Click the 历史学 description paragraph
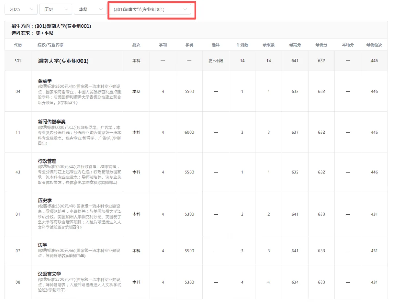Viewport: 393px width, 303px height. tap(79, 217)
